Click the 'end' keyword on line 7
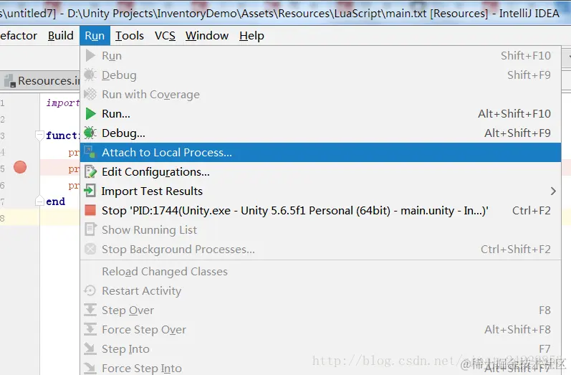Viewport: 571px width, 375px height. (x=55, y=201)
